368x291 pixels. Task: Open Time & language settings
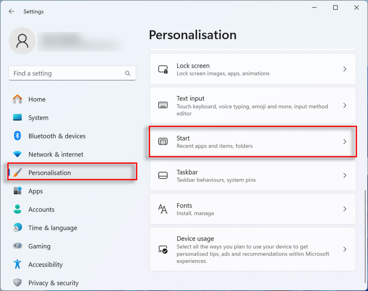[x=52, y=228]
